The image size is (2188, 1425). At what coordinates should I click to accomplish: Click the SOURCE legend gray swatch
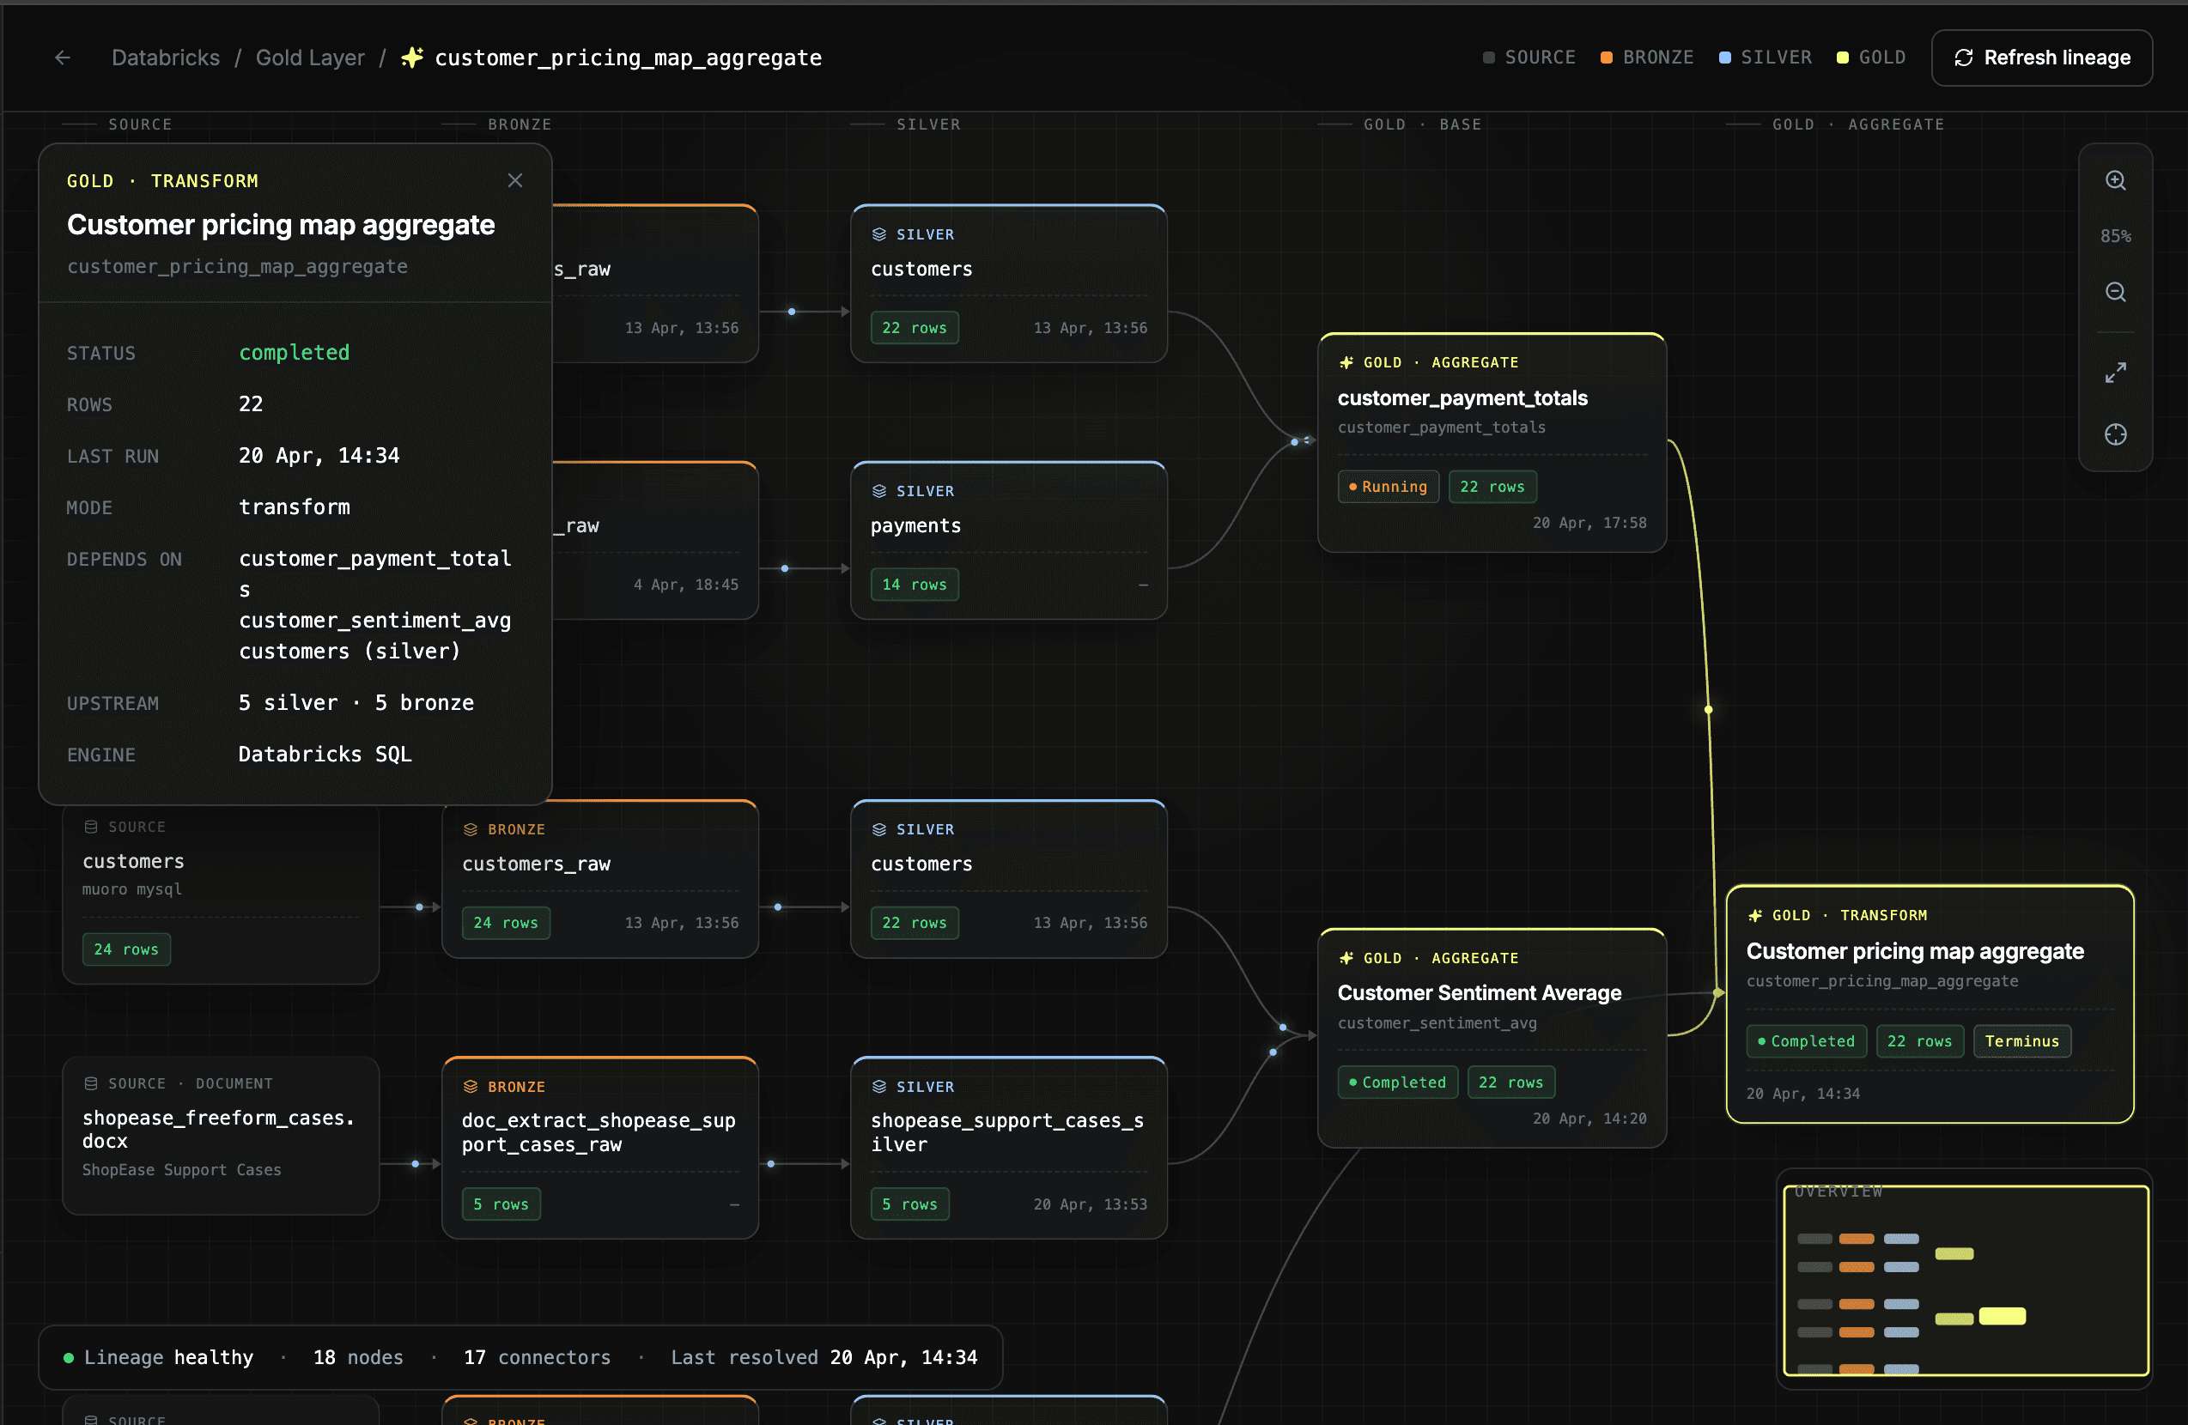click(1488, 58)
